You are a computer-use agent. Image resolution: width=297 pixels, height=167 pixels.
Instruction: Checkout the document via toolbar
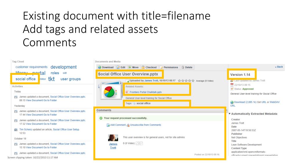point(149,67)
